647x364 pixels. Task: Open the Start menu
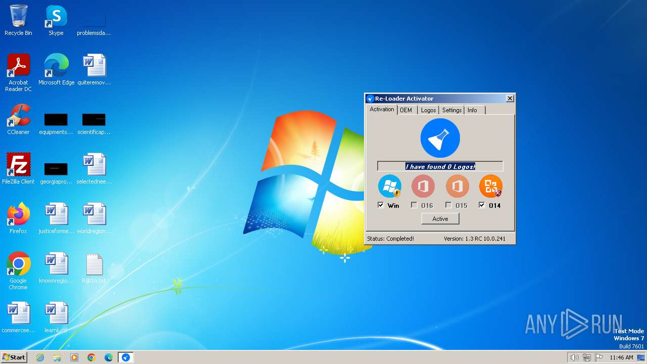14,357
